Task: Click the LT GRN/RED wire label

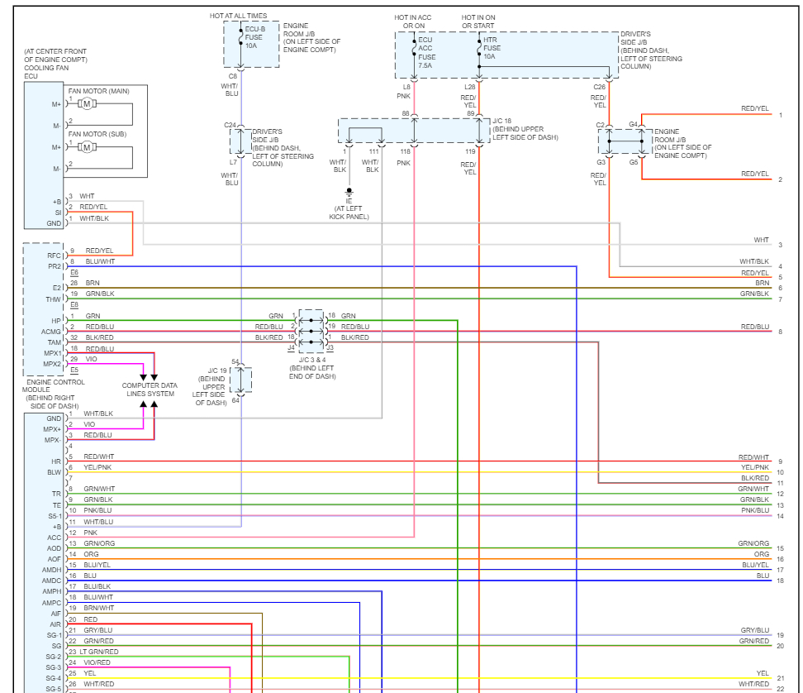Action: [x=99, y=652]
